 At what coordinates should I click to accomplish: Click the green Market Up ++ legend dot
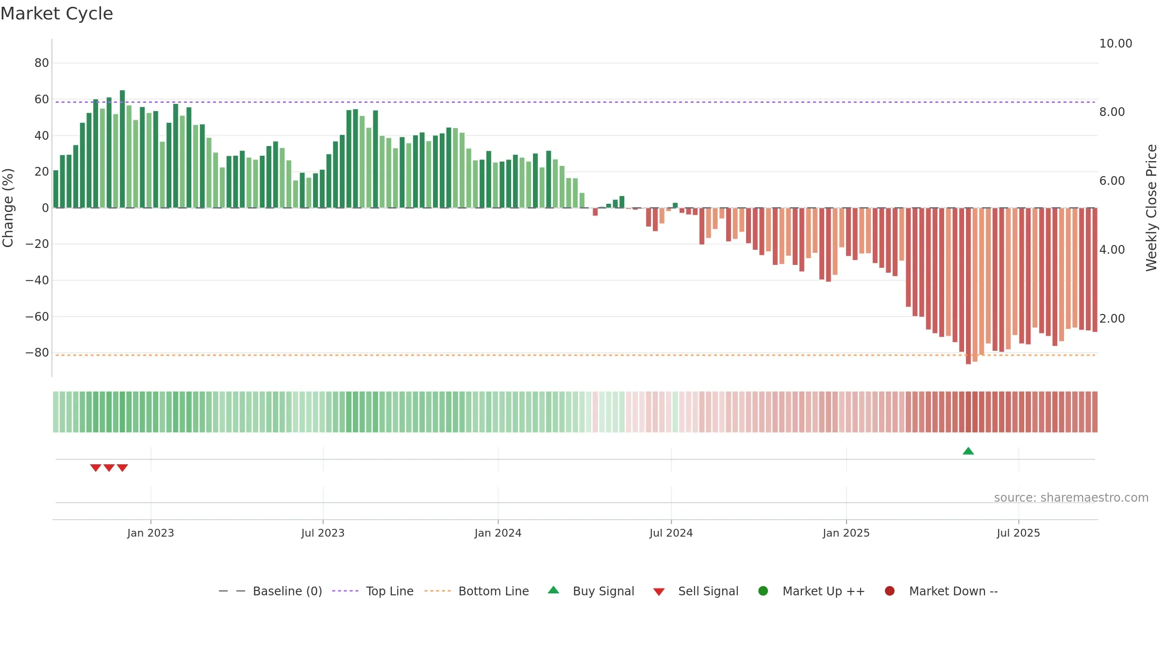point(763,591)
